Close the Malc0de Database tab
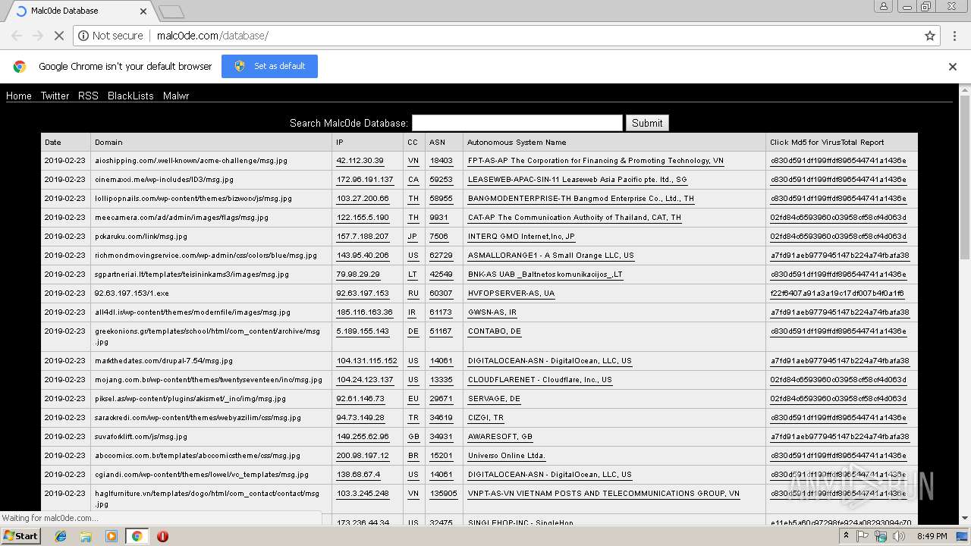Image resolution: width=971 pixels, height=546 pixels. [143, 11]
